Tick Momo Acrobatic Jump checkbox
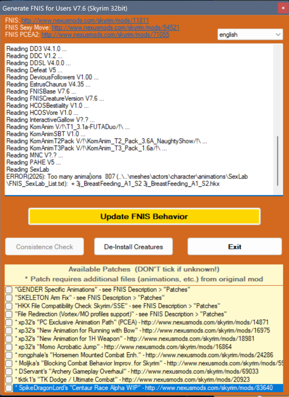289x397 pixels. [9, 347]
